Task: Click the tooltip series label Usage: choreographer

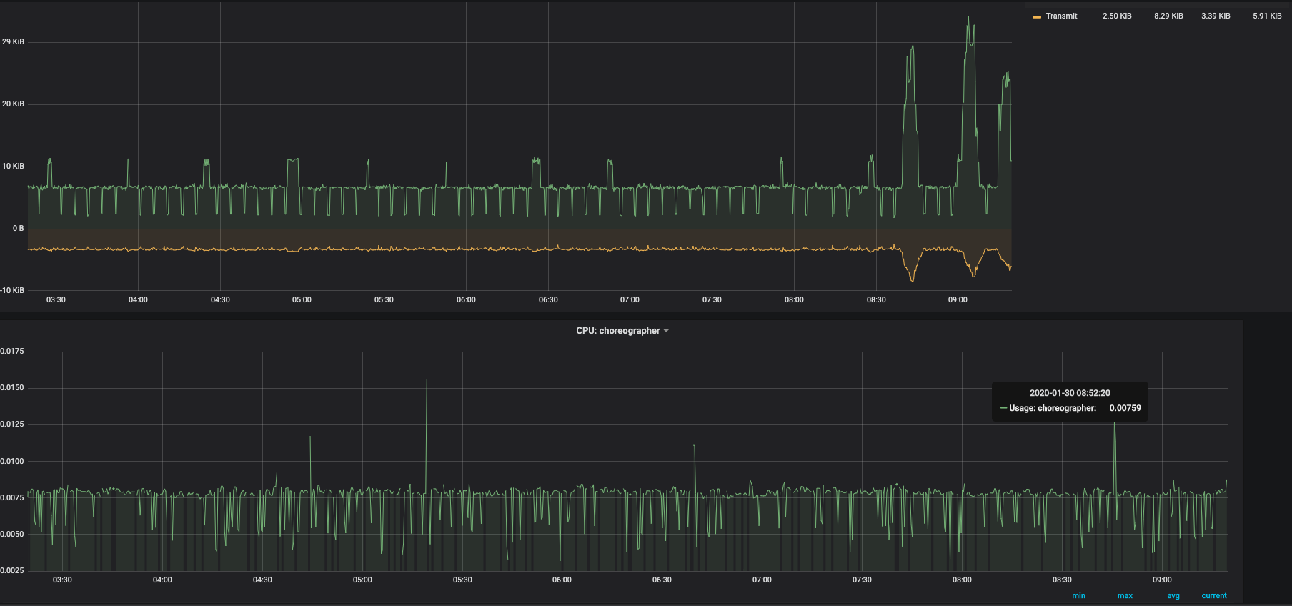Action: click(1053, 408)
